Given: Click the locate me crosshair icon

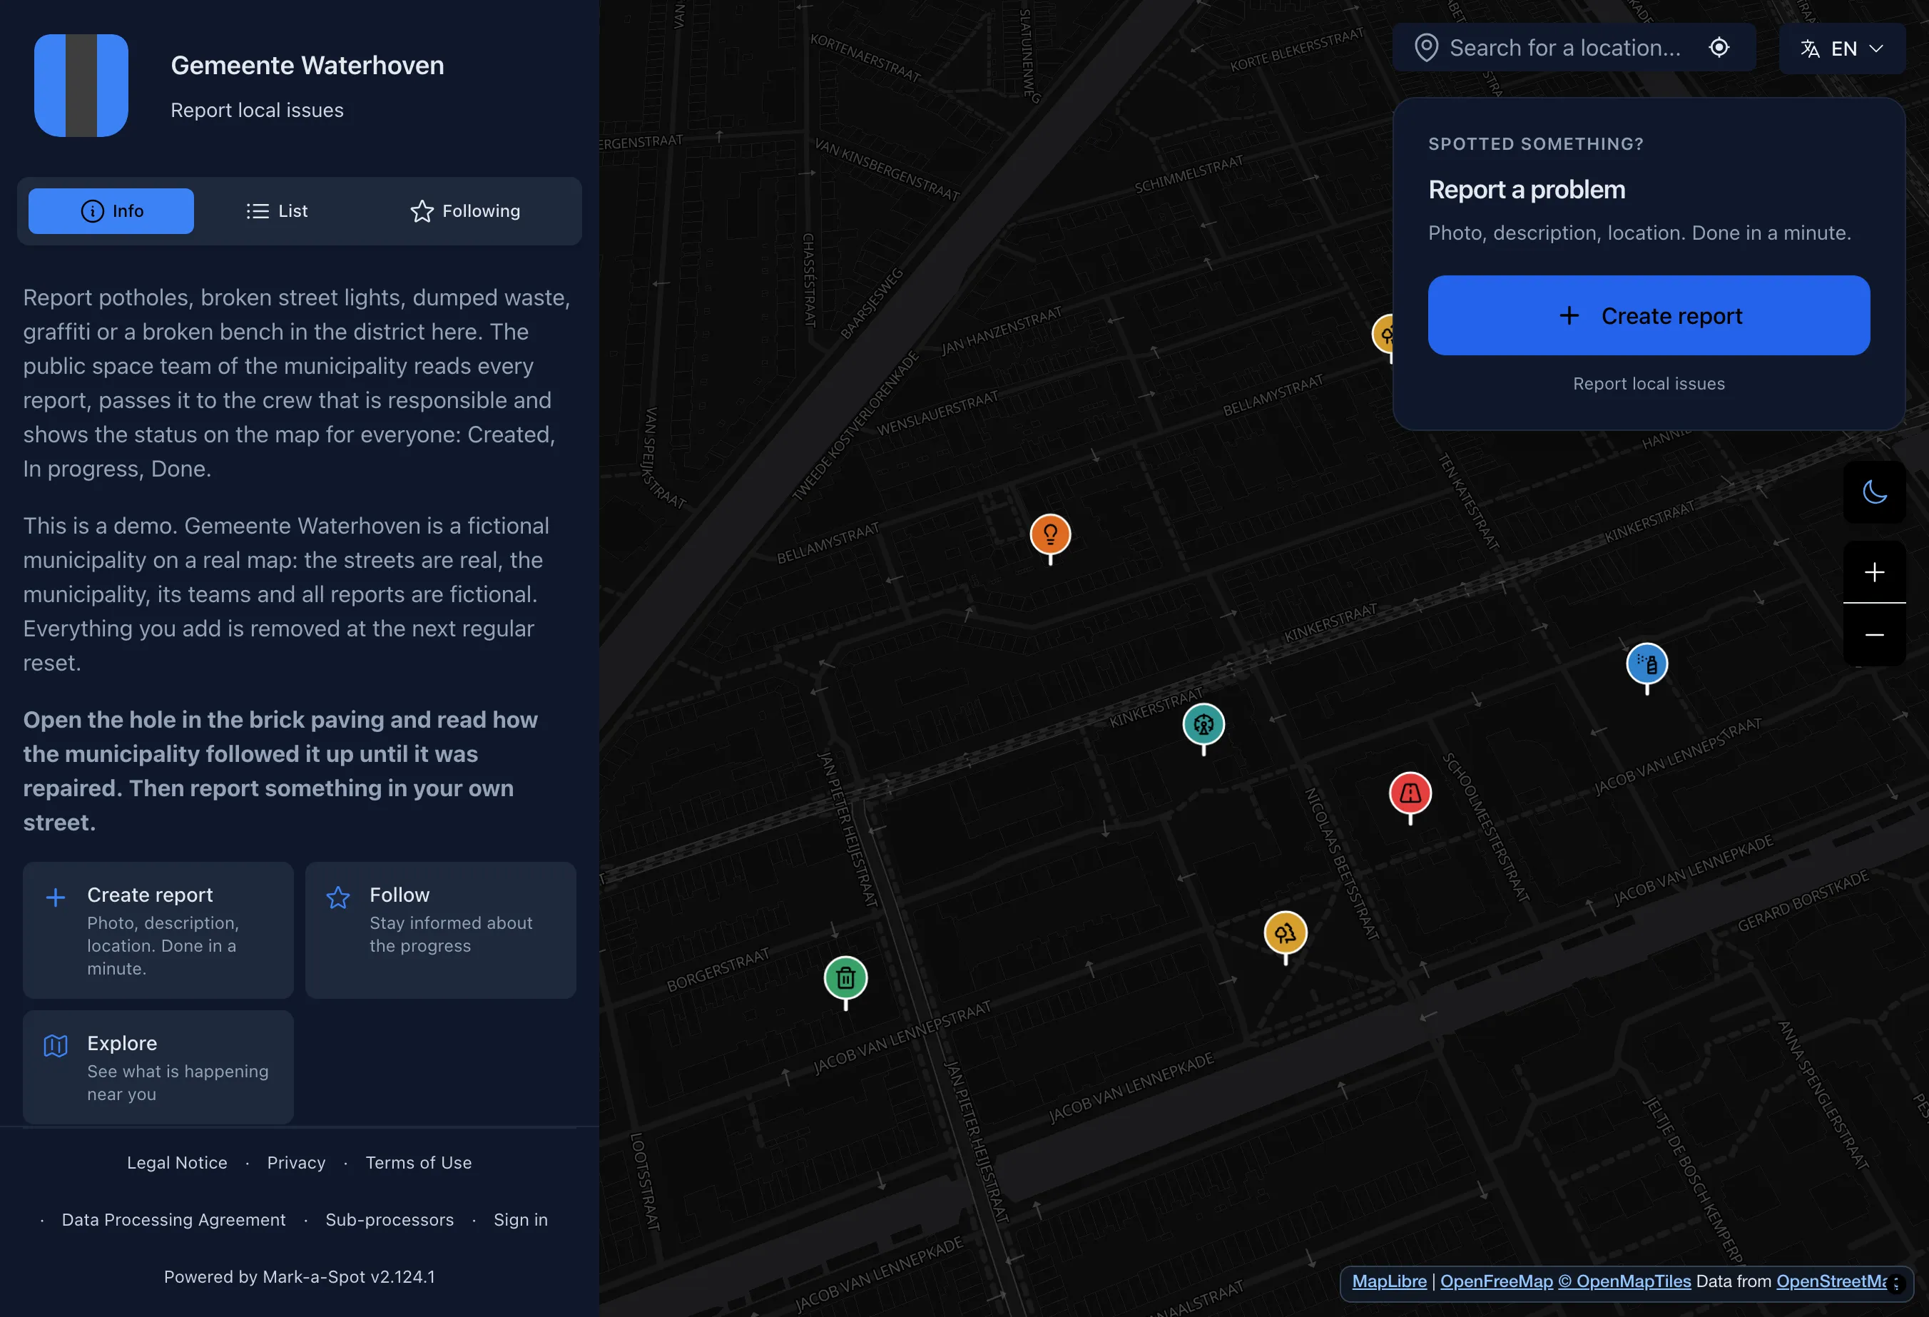Looking at the screenshot, I should pyautogui.click(x=1719, y=48).
